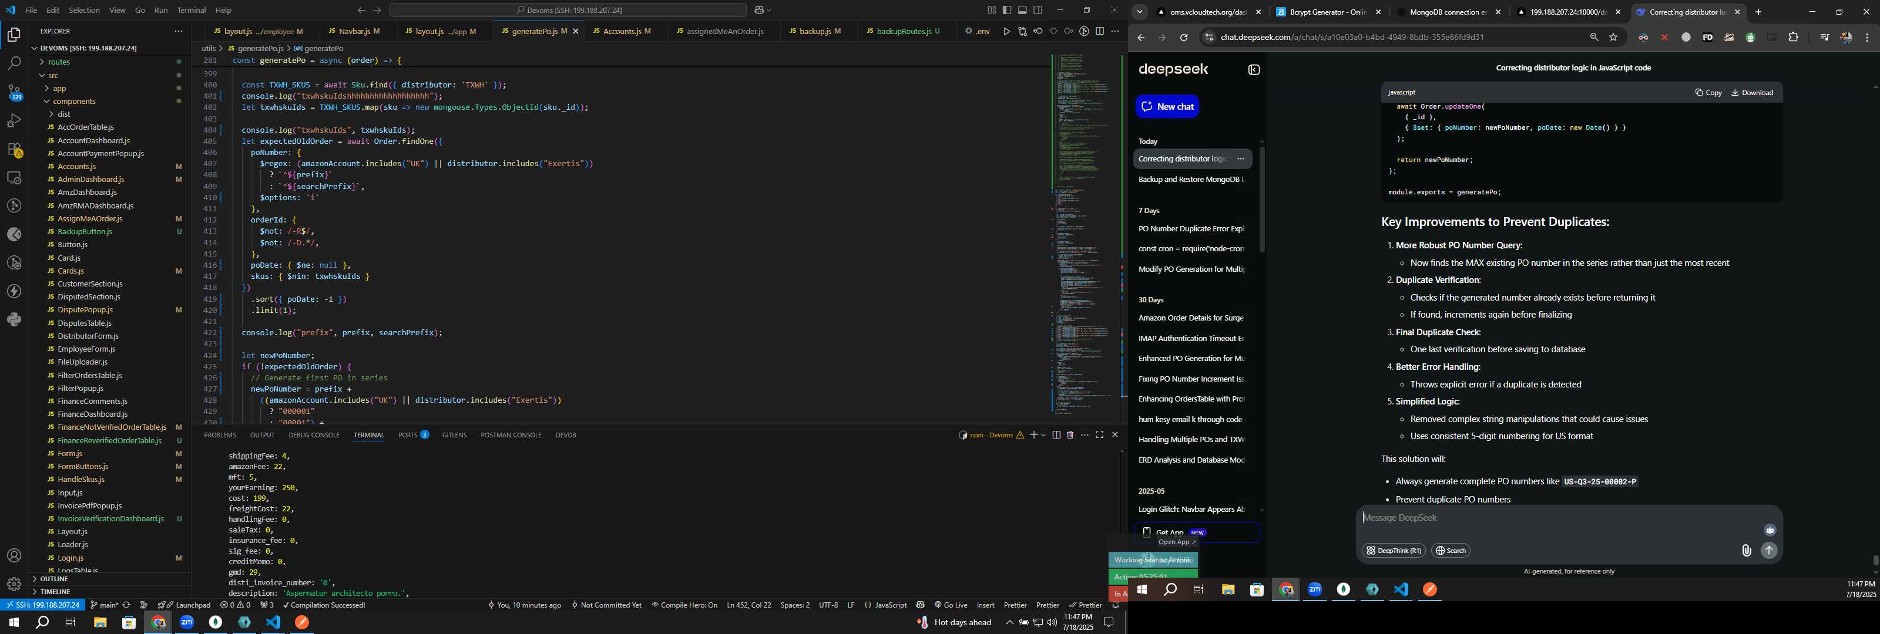Open Postman from the right-side taskbar
Image resolution: width=1880 pixels, height=634 pixels.
(1430, 589)
